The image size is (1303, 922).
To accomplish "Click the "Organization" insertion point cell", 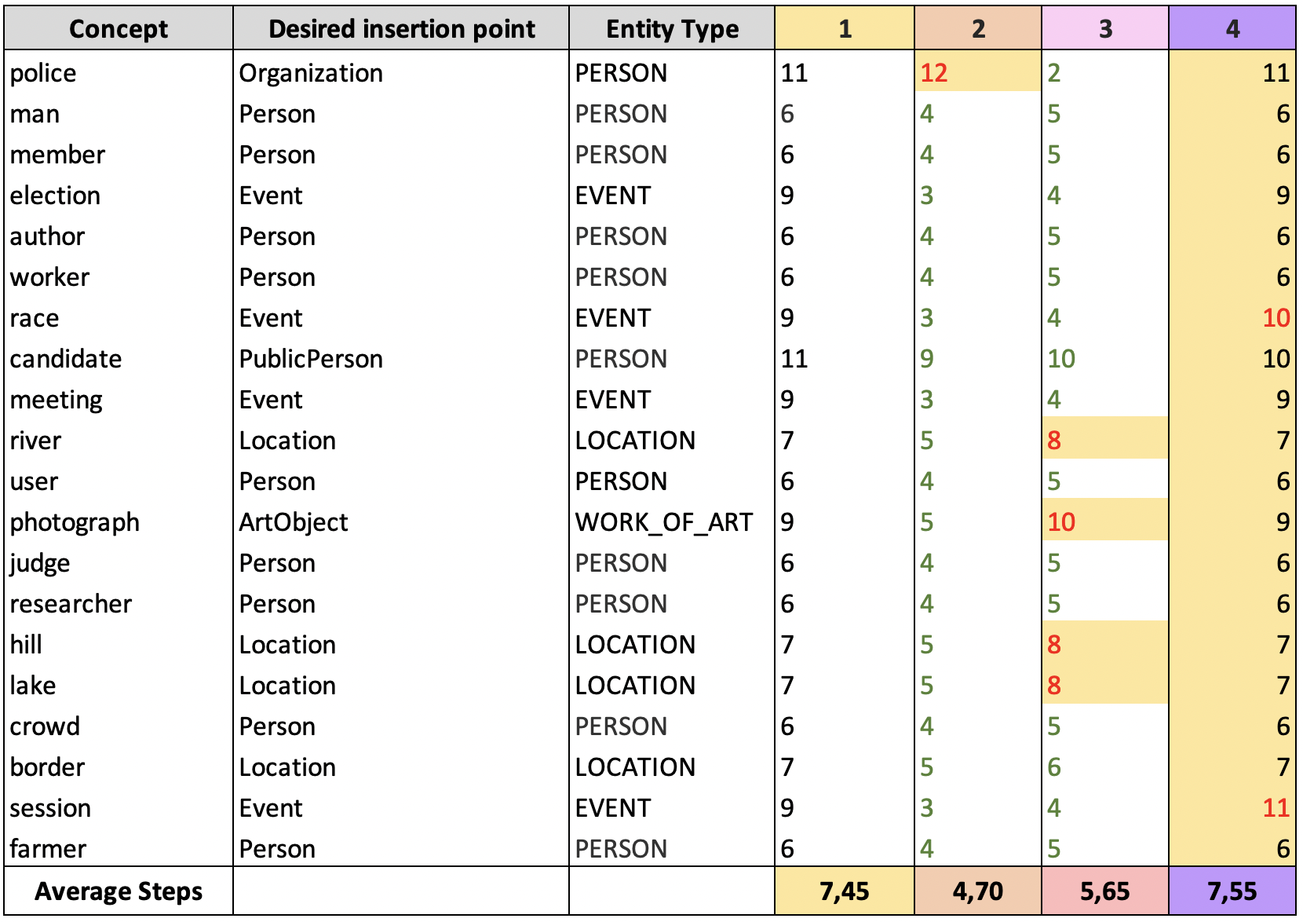I will tap(311, 73).
